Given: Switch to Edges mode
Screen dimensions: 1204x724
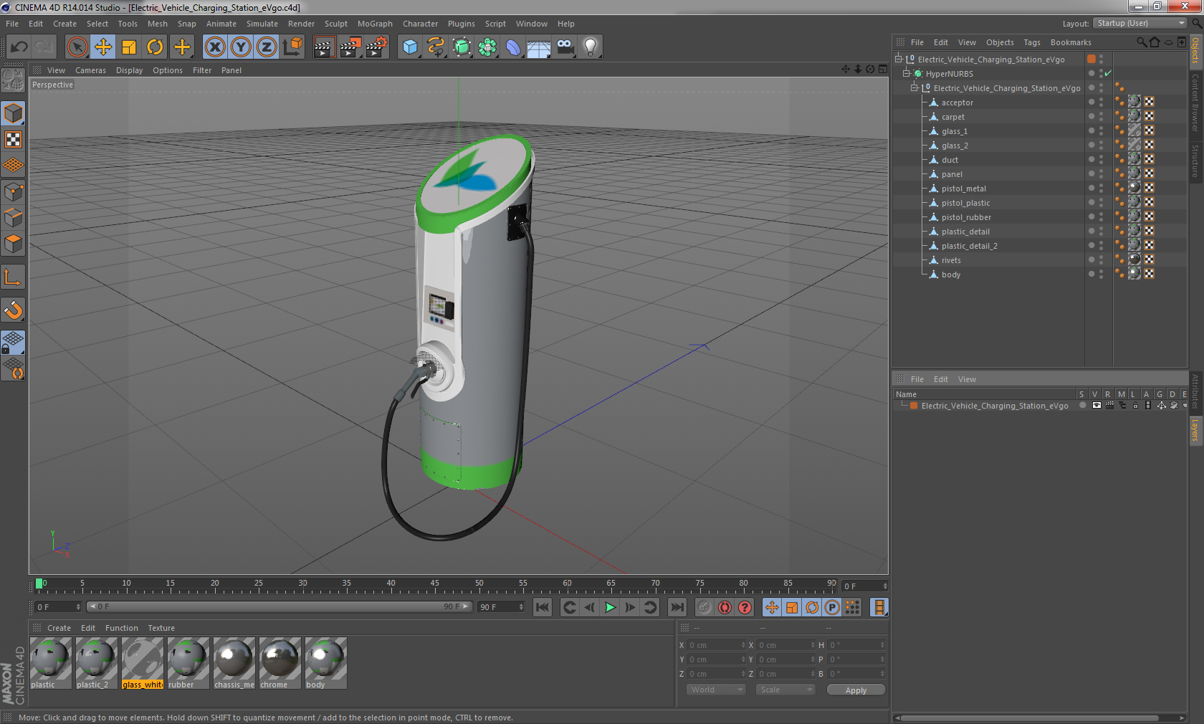Looking at the screenshot, I should pos(13,217).
